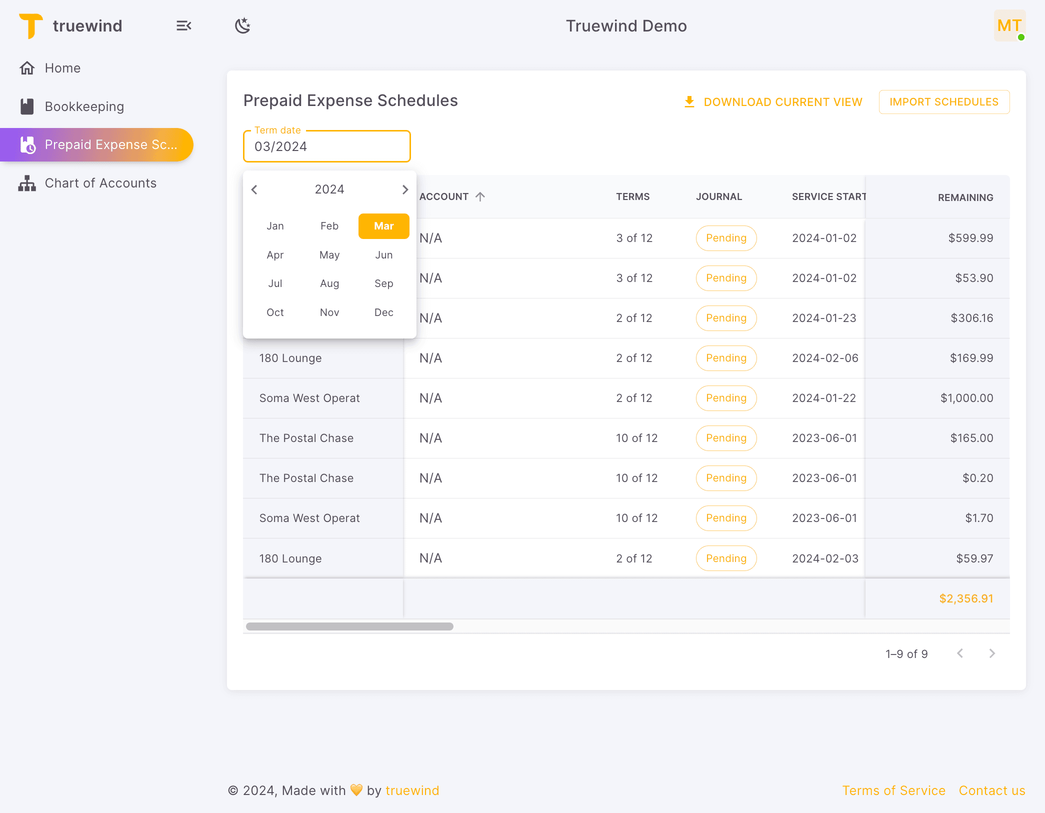The height and width of the screenshot is (813, 1045).
Task: Click the Truewind logo icon
Action: coord(30,25)
